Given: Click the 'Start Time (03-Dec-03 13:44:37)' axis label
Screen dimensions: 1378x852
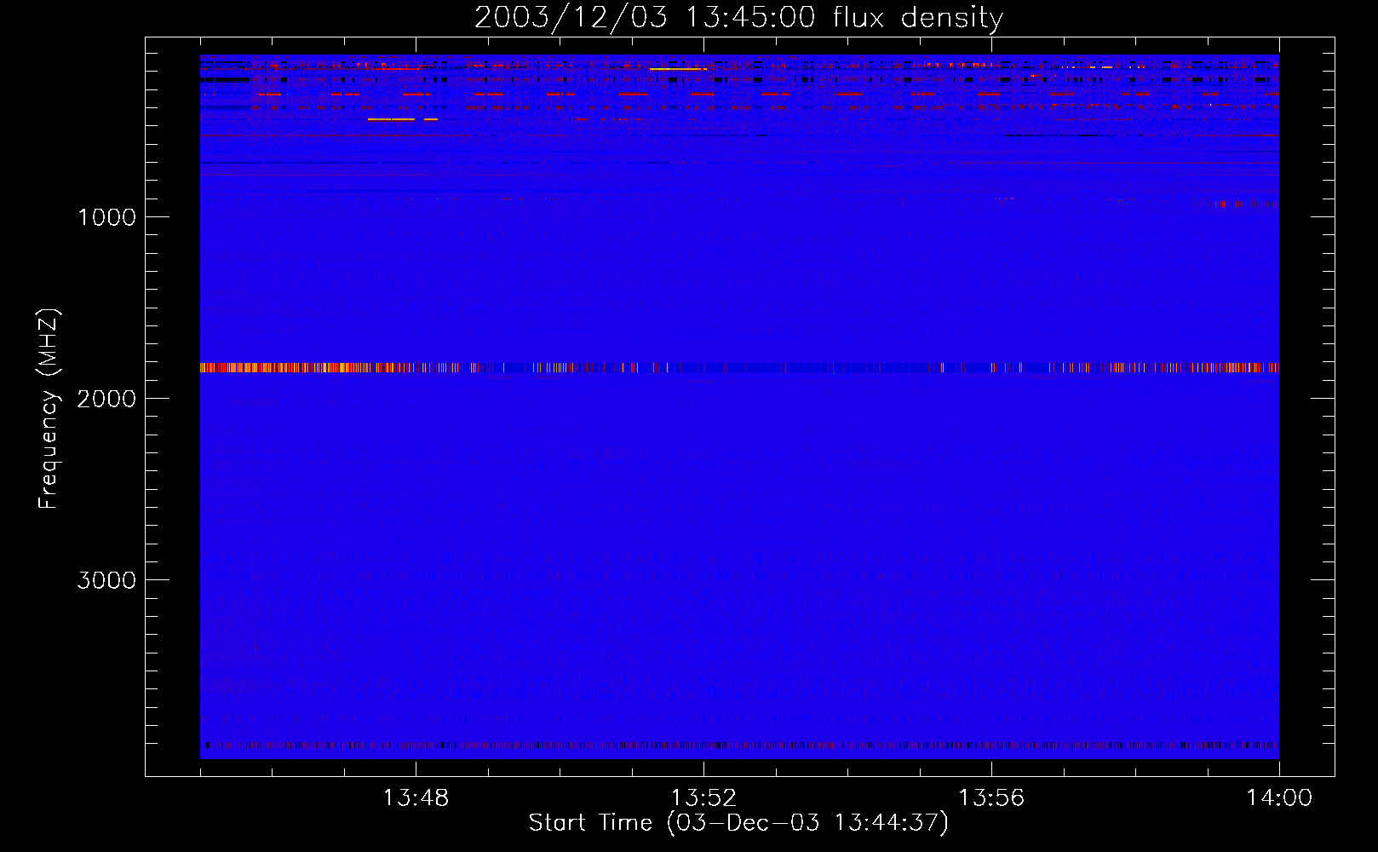Looking at the screenshot, I should pyautogui.click(x=738, y=823).
